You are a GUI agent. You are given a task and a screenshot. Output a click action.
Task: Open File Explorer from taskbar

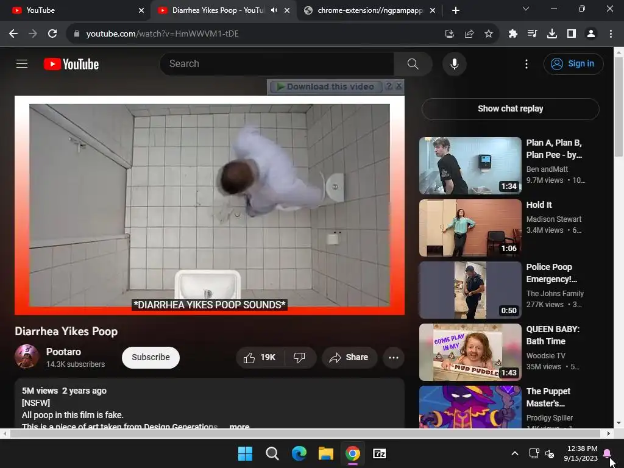click(x=326, y=453)
